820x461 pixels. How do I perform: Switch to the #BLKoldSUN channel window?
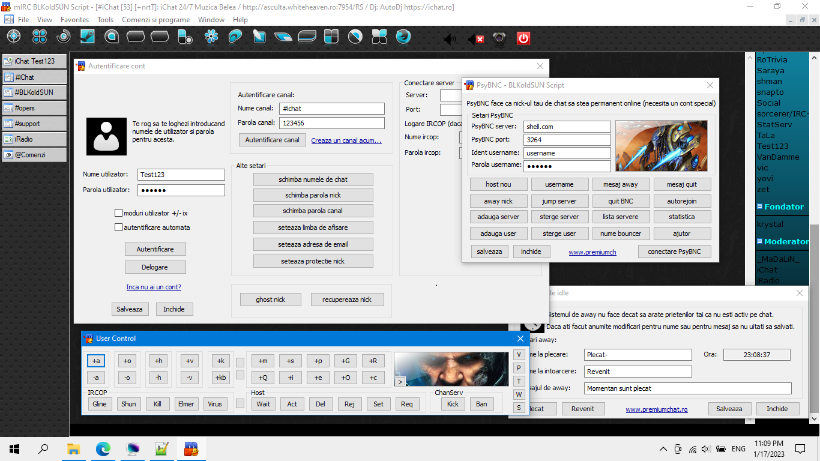click(34, 92)
